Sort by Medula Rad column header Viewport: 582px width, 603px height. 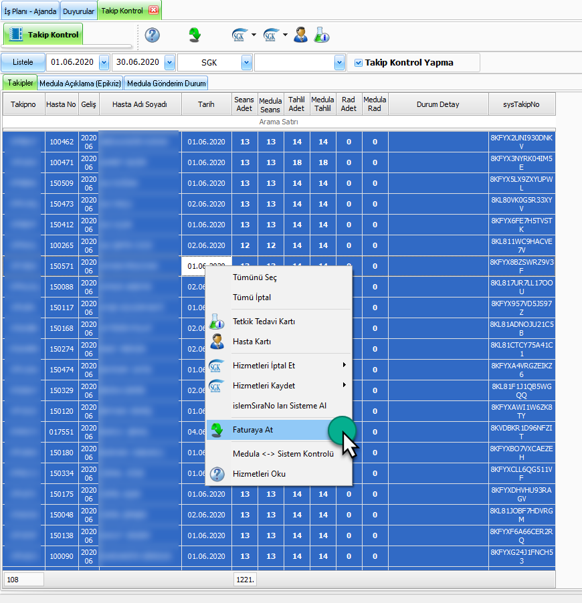pos(375,104)
